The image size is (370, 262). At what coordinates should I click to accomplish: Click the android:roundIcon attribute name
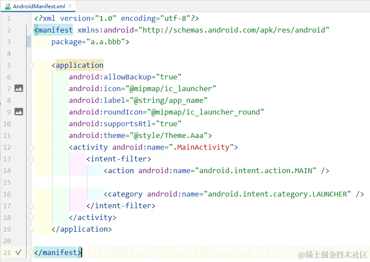click(106, 112)
